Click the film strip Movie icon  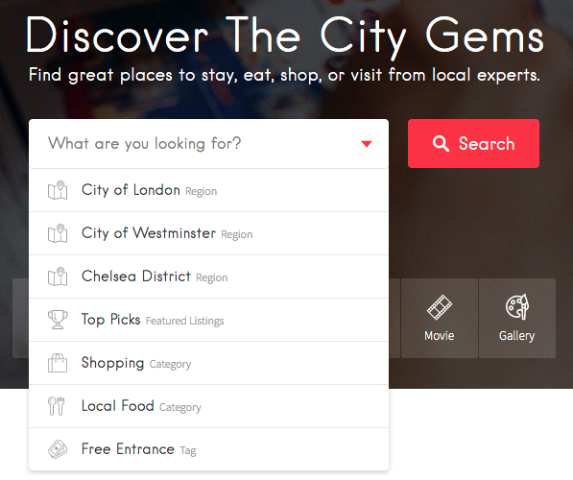coord(440,307)
